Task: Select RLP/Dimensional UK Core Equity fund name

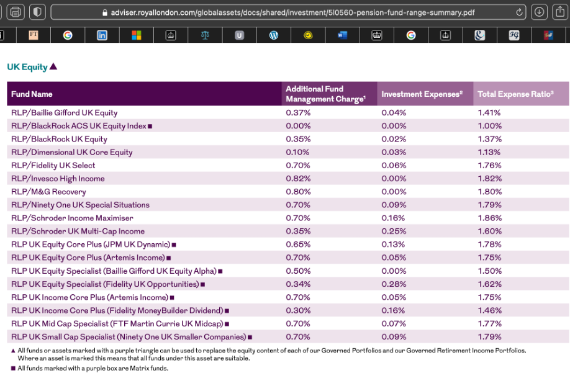Action: (x=72, y=152)
